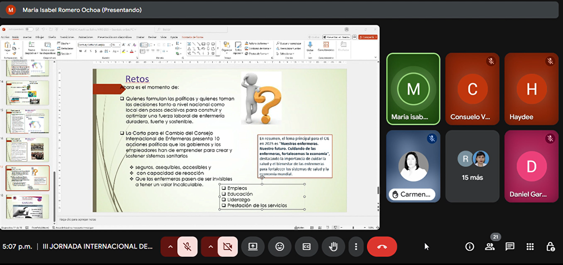This screenshot has width=563, height=265.
Task: Toggle italic K formatting button
Action: tap(85, 51)
